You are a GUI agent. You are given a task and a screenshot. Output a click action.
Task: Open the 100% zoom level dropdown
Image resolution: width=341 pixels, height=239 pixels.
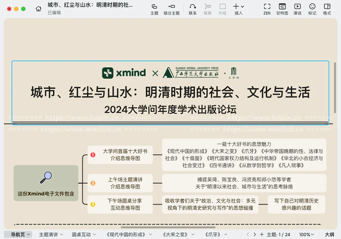coord(306,234)
